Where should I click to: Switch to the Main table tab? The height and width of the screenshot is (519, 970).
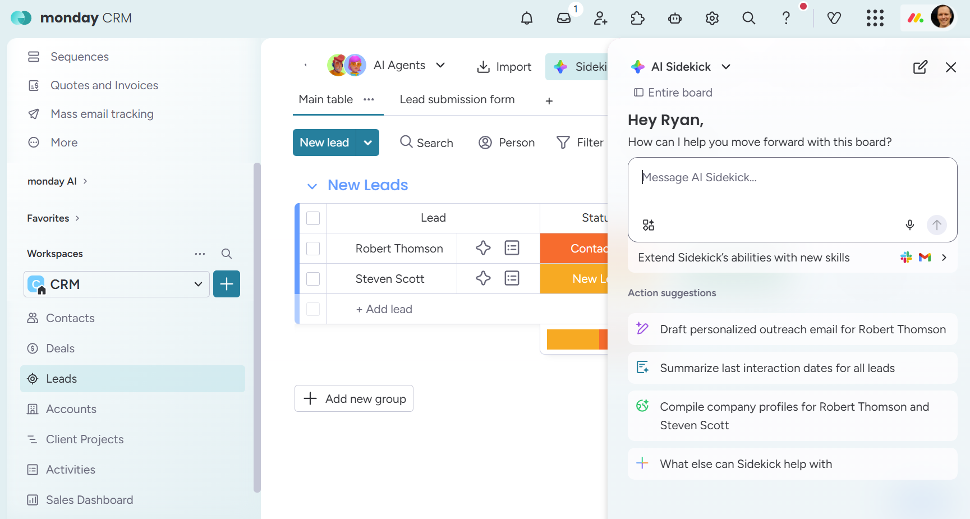point(326,99)
